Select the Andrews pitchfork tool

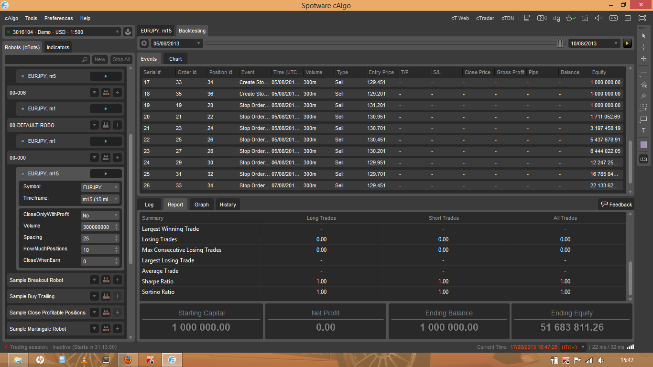tap(643, 96)
